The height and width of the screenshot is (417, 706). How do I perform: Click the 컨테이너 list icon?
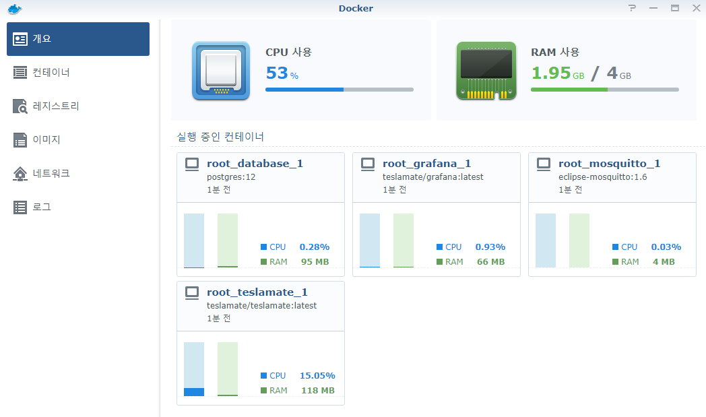click(x=20, y=73)
